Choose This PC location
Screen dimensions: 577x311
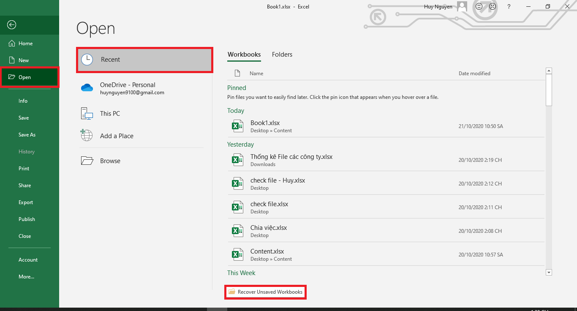(x=110, y=114)
